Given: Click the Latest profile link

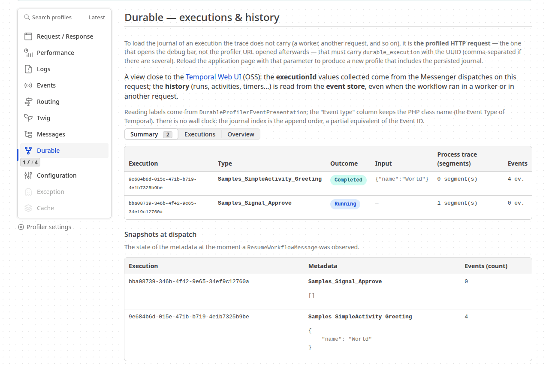Looking at the screenshot, I should pos(97,17).
